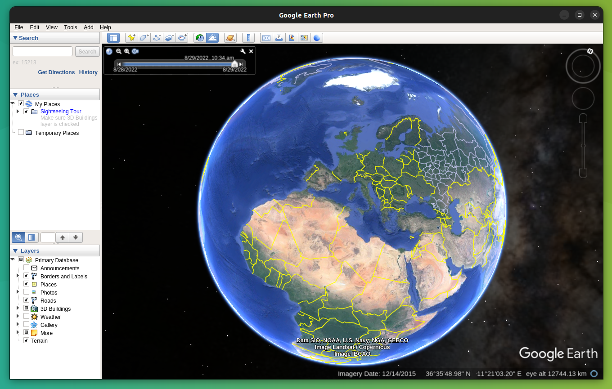Print the current view
Image resolution: width=612 pixels, height=389 pixels.
[279, 38]
